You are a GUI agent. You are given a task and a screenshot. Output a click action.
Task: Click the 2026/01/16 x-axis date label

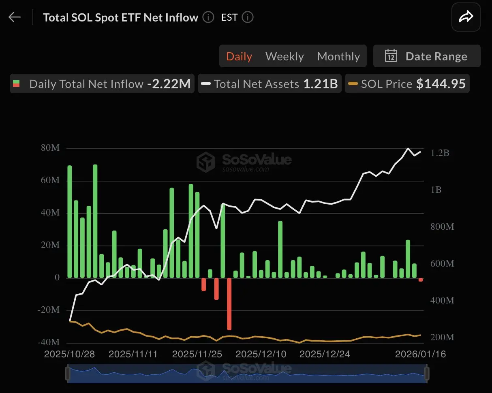(421, 354)
